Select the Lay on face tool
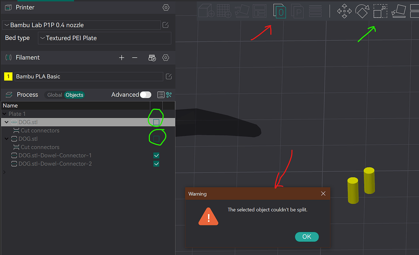The image size is (419, 255). coord(399,11)
